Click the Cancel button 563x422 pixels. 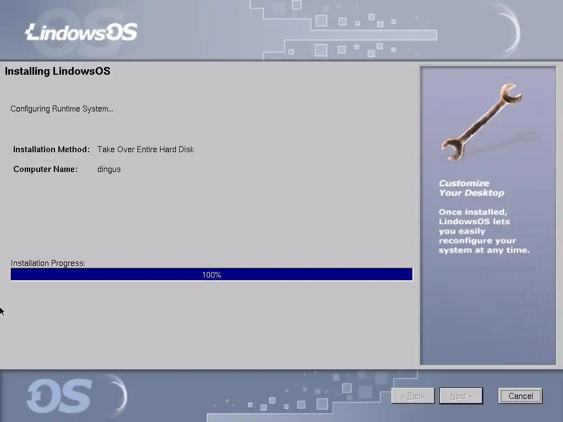pyautogui.click(x=520, y=396)
